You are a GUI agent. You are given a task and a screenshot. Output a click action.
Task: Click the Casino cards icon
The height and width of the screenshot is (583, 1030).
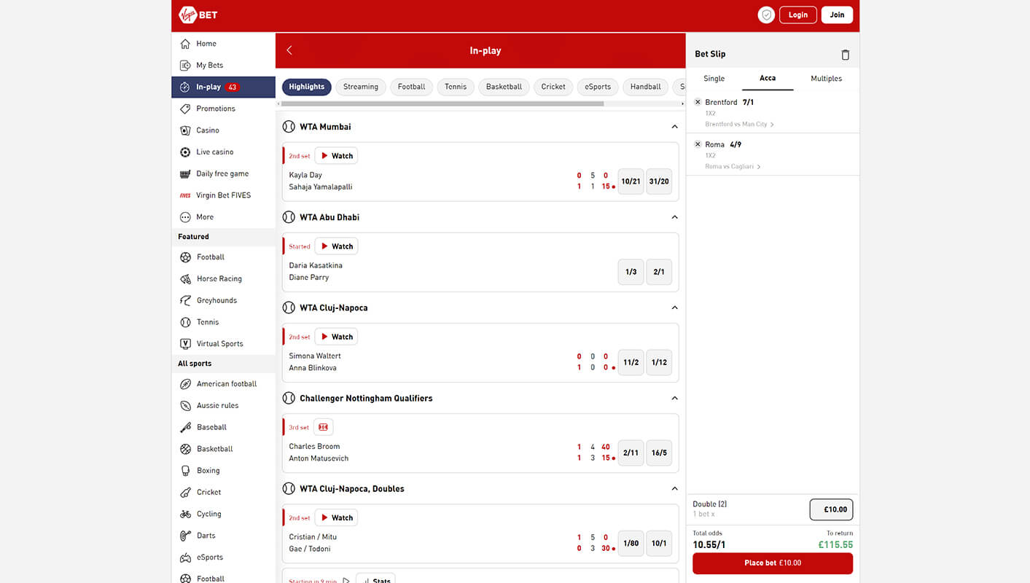click(x=185, y=130)
